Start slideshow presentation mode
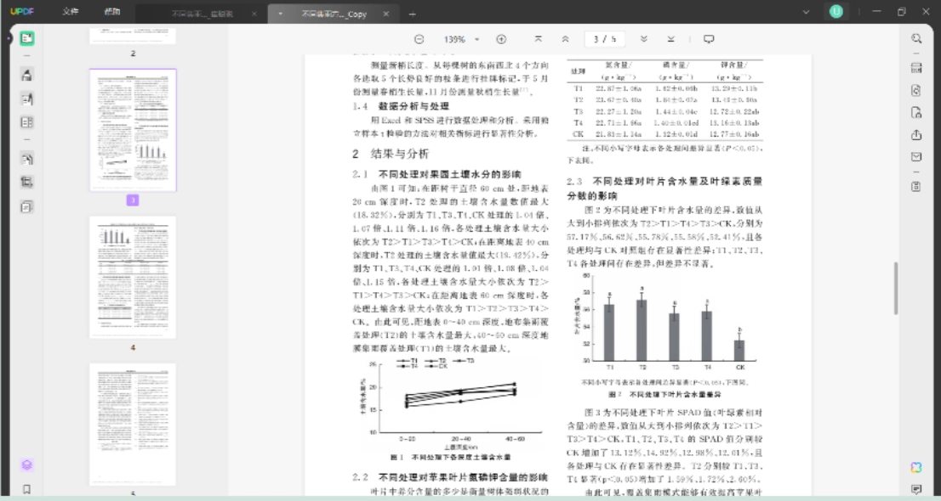Viewport: 941px width, 501px height. (709, 39)
